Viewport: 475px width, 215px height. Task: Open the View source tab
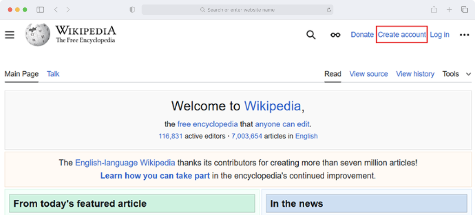pos(369,74)
